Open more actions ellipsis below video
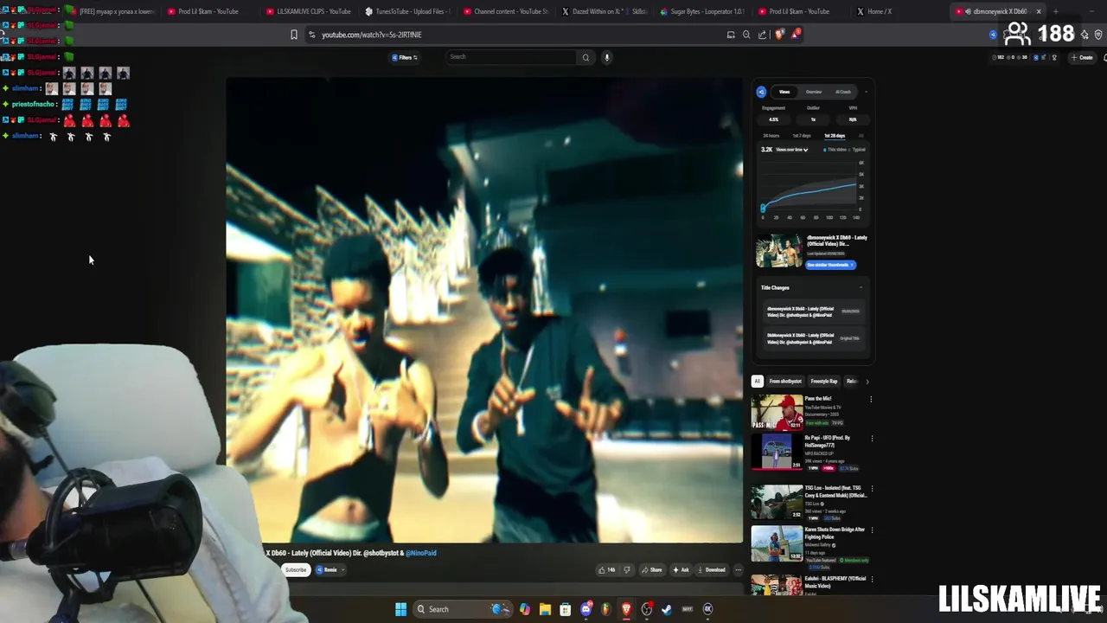1107x623 pixels. click(738, 569)
